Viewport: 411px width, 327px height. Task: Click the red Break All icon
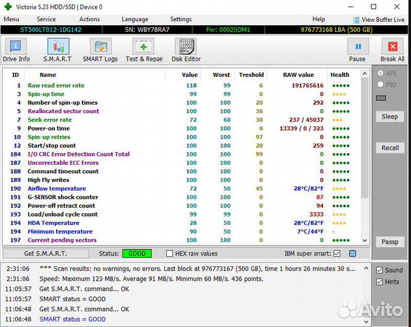393,46
